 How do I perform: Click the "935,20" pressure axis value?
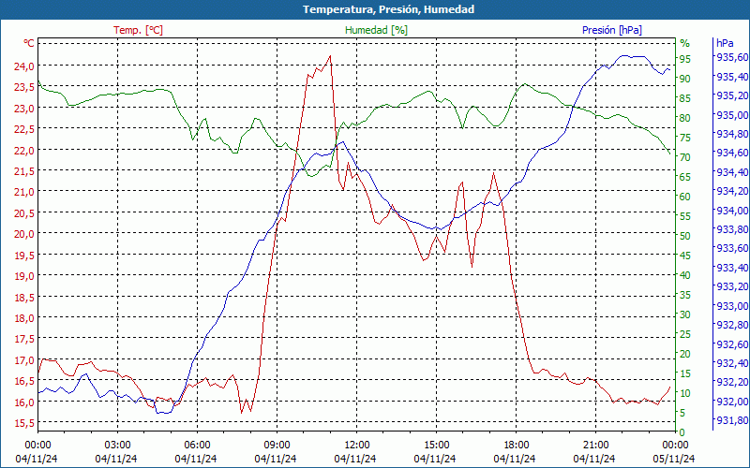tap(732, 95)
